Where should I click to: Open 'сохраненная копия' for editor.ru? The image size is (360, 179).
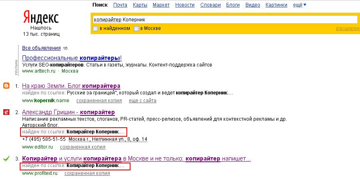click(83, 147)
